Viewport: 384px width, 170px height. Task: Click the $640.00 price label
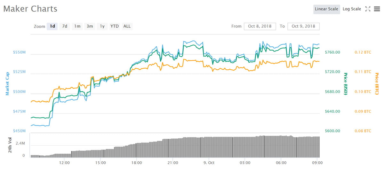[332, 112]
